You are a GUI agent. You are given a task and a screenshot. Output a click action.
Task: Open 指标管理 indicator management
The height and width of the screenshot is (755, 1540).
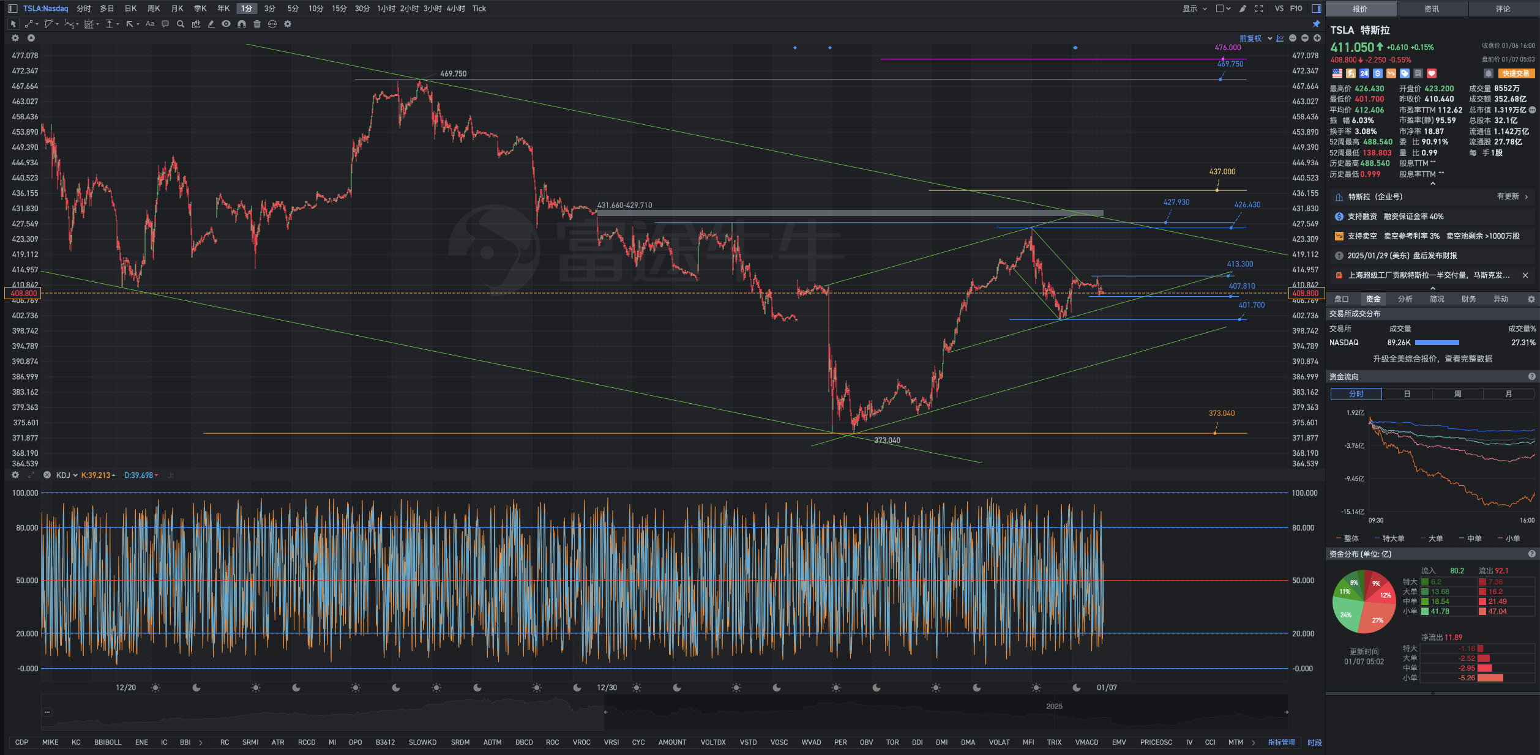(1281, 742)
